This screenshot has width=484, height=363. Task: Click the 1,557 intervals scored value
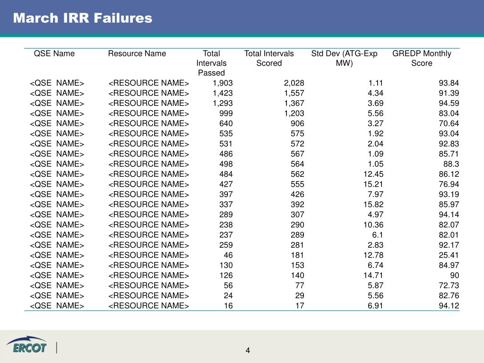[x=294, y=93]
